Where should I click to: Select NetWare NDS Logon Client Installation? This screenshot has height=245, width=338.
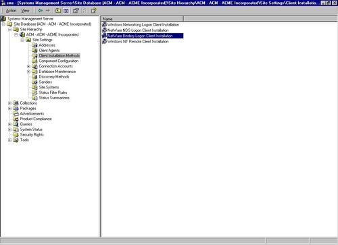click(x=138, y=30)
